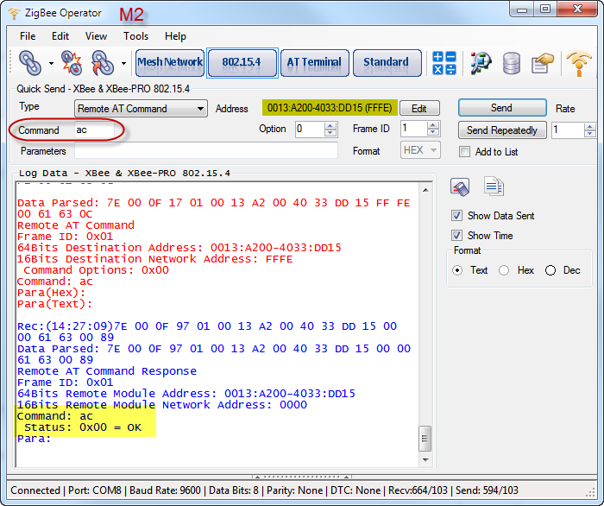Click the 'Status: 0x00 = OK' log line

(x=83, y=427)
